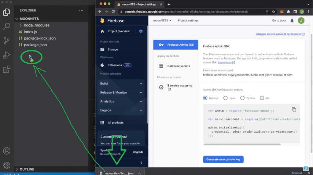Screen dimensions: 313x175
Task: Open Chrome three-dot menu
Action: [308, 12]
